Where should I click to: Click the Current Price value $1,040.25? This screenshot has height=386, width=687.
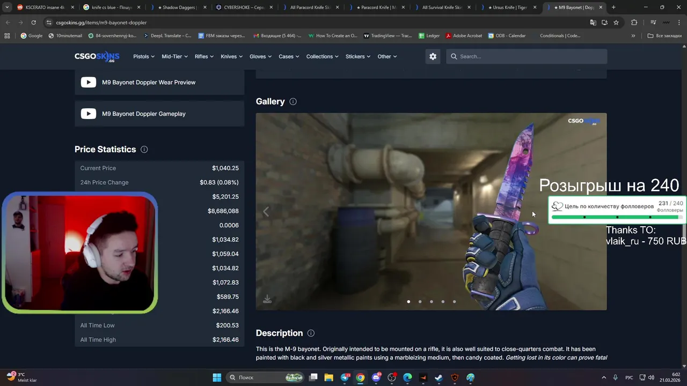click(x=225, y=168)
